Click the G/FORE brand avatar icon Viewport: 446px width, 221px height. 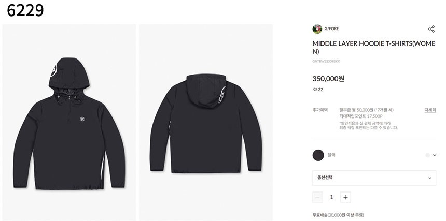[317, 29]
